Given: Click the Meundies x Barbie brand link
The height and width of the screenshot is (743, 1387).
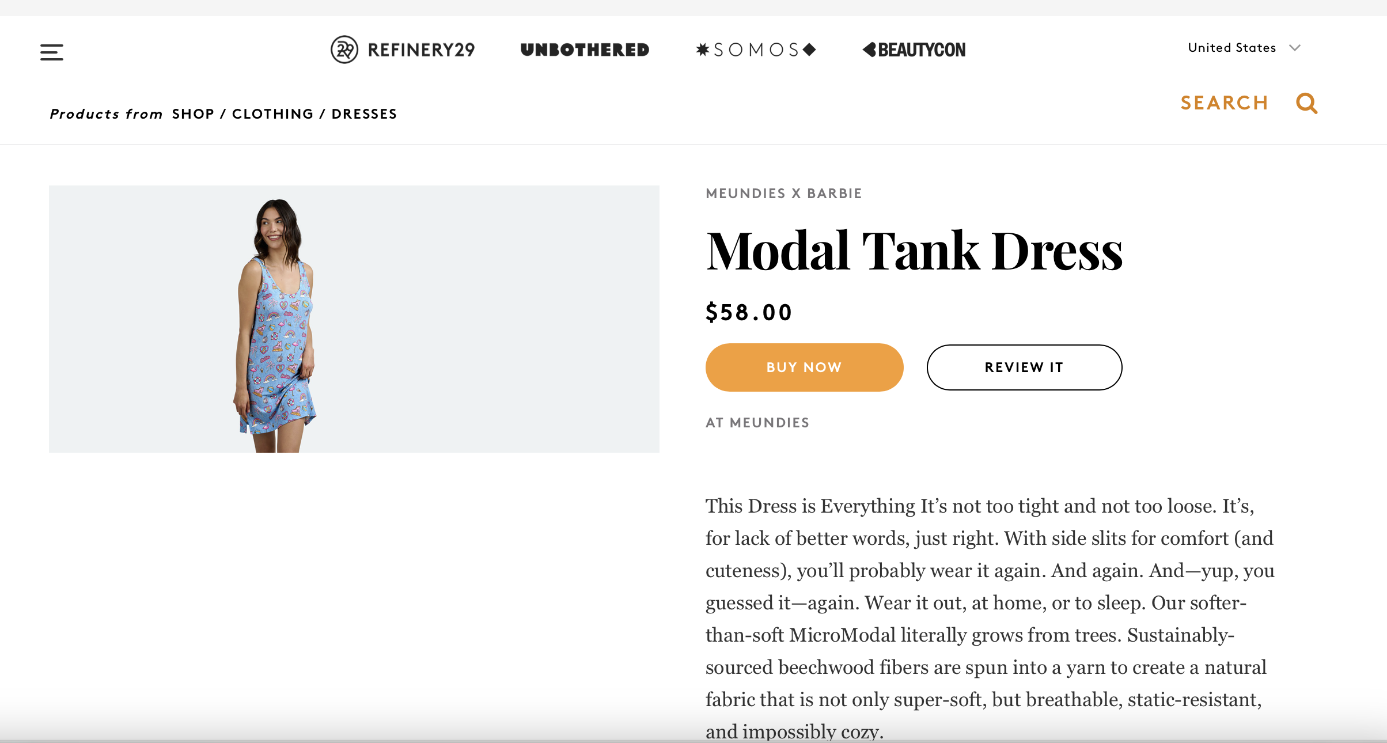Looking at the screenshot, I should [783, 194].
